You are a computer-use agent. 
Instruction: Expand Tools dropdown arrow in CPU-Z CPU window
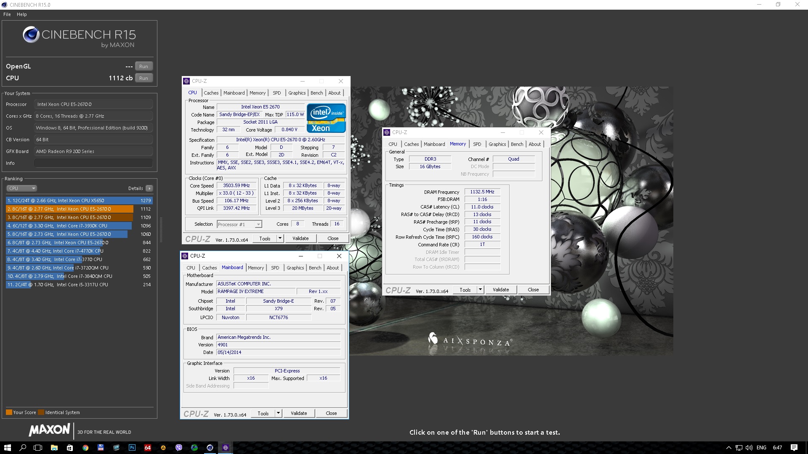[279, 238]
